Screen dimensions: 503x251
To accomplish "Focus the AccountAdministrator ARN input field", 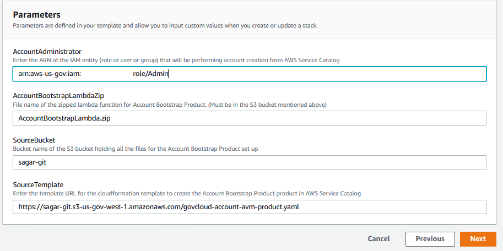I will pos(250,74).
